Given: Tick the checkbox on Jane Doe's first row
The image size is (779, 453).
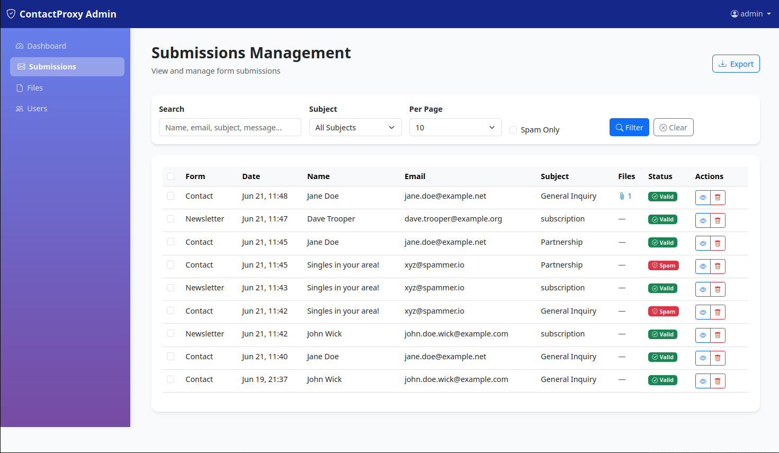Looking at the screenshot, I should pyautogui.click(x=171, y=196).
